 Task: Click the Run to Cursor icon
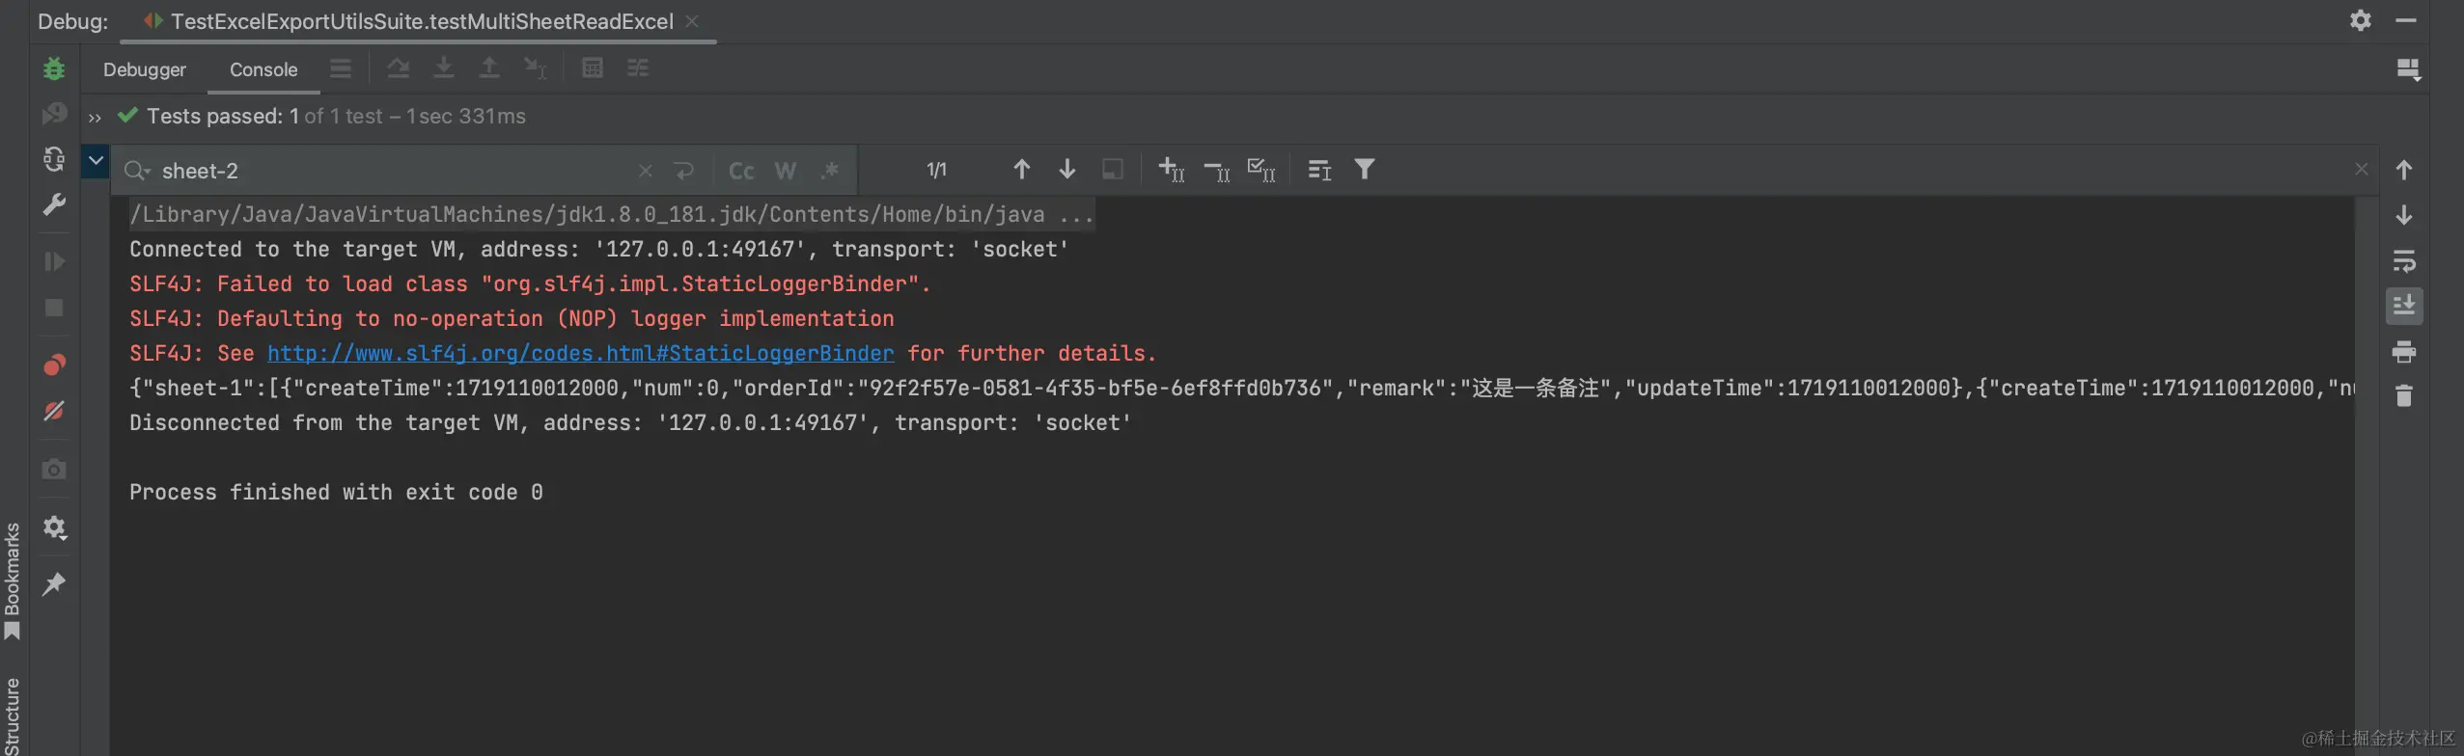536,68
